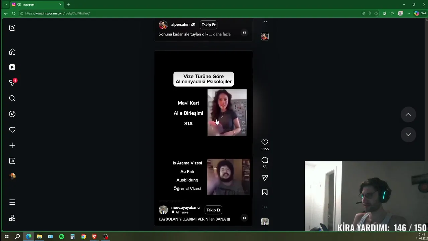Open a new browser tab
Viewport: 428px width, 241px height.
coord(68,5)
